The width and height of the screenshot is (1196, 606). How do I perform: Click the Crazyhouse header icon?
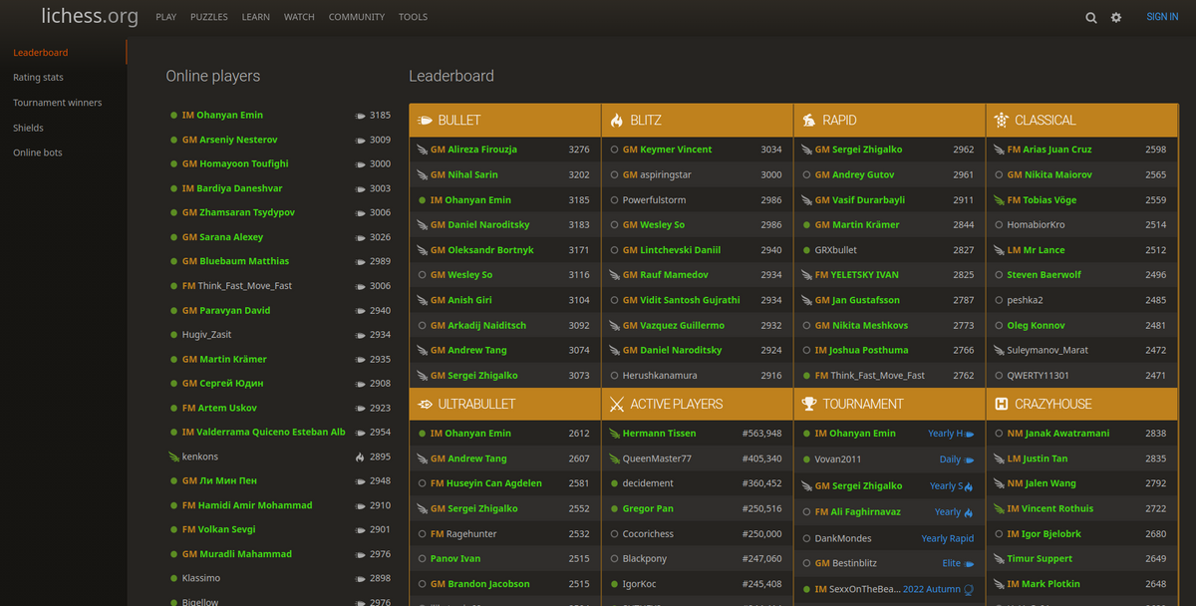1002,405
